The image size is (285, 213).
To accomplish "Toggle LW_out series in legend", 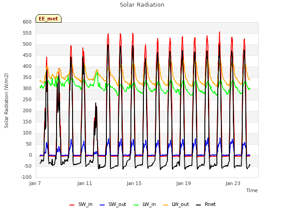I will pos(176,204).
